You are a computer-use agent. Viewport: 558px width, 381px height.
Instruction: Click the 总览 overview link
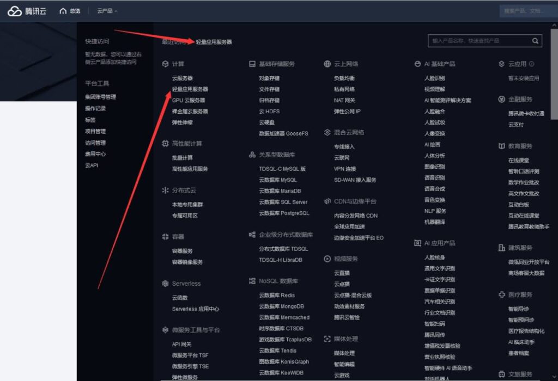pyautogui.click(x=75, y=11)
